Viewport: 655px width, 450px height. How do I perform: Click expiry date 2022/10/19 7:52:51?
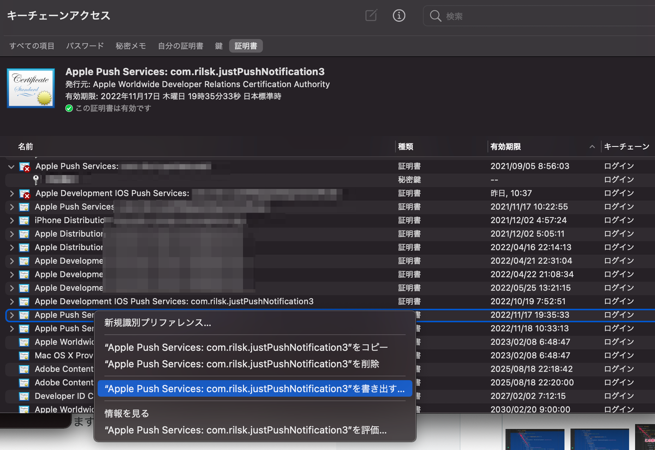pos(528,301)
